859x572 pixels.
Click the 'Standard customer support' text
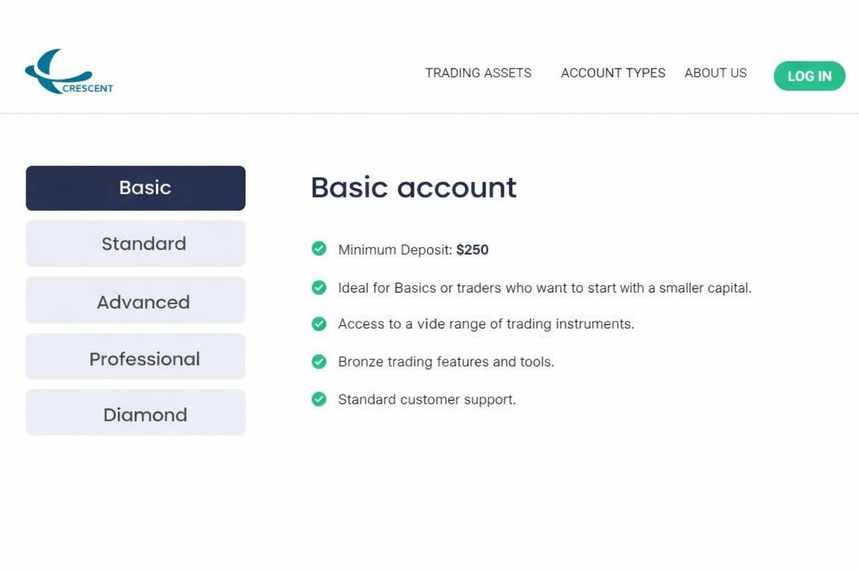click(427, 400)
